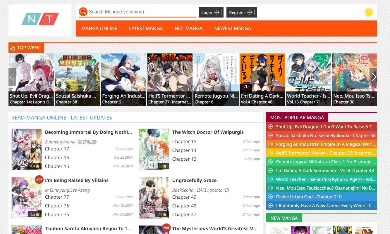
Task: Read Chapter 15 of The Witch Doctor
Action: pyautogui.click(x=184, y=141)
